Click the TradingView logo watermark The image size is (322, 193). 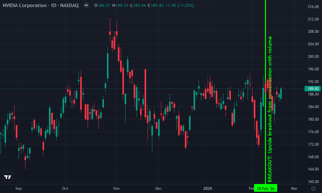click(7, 177)
